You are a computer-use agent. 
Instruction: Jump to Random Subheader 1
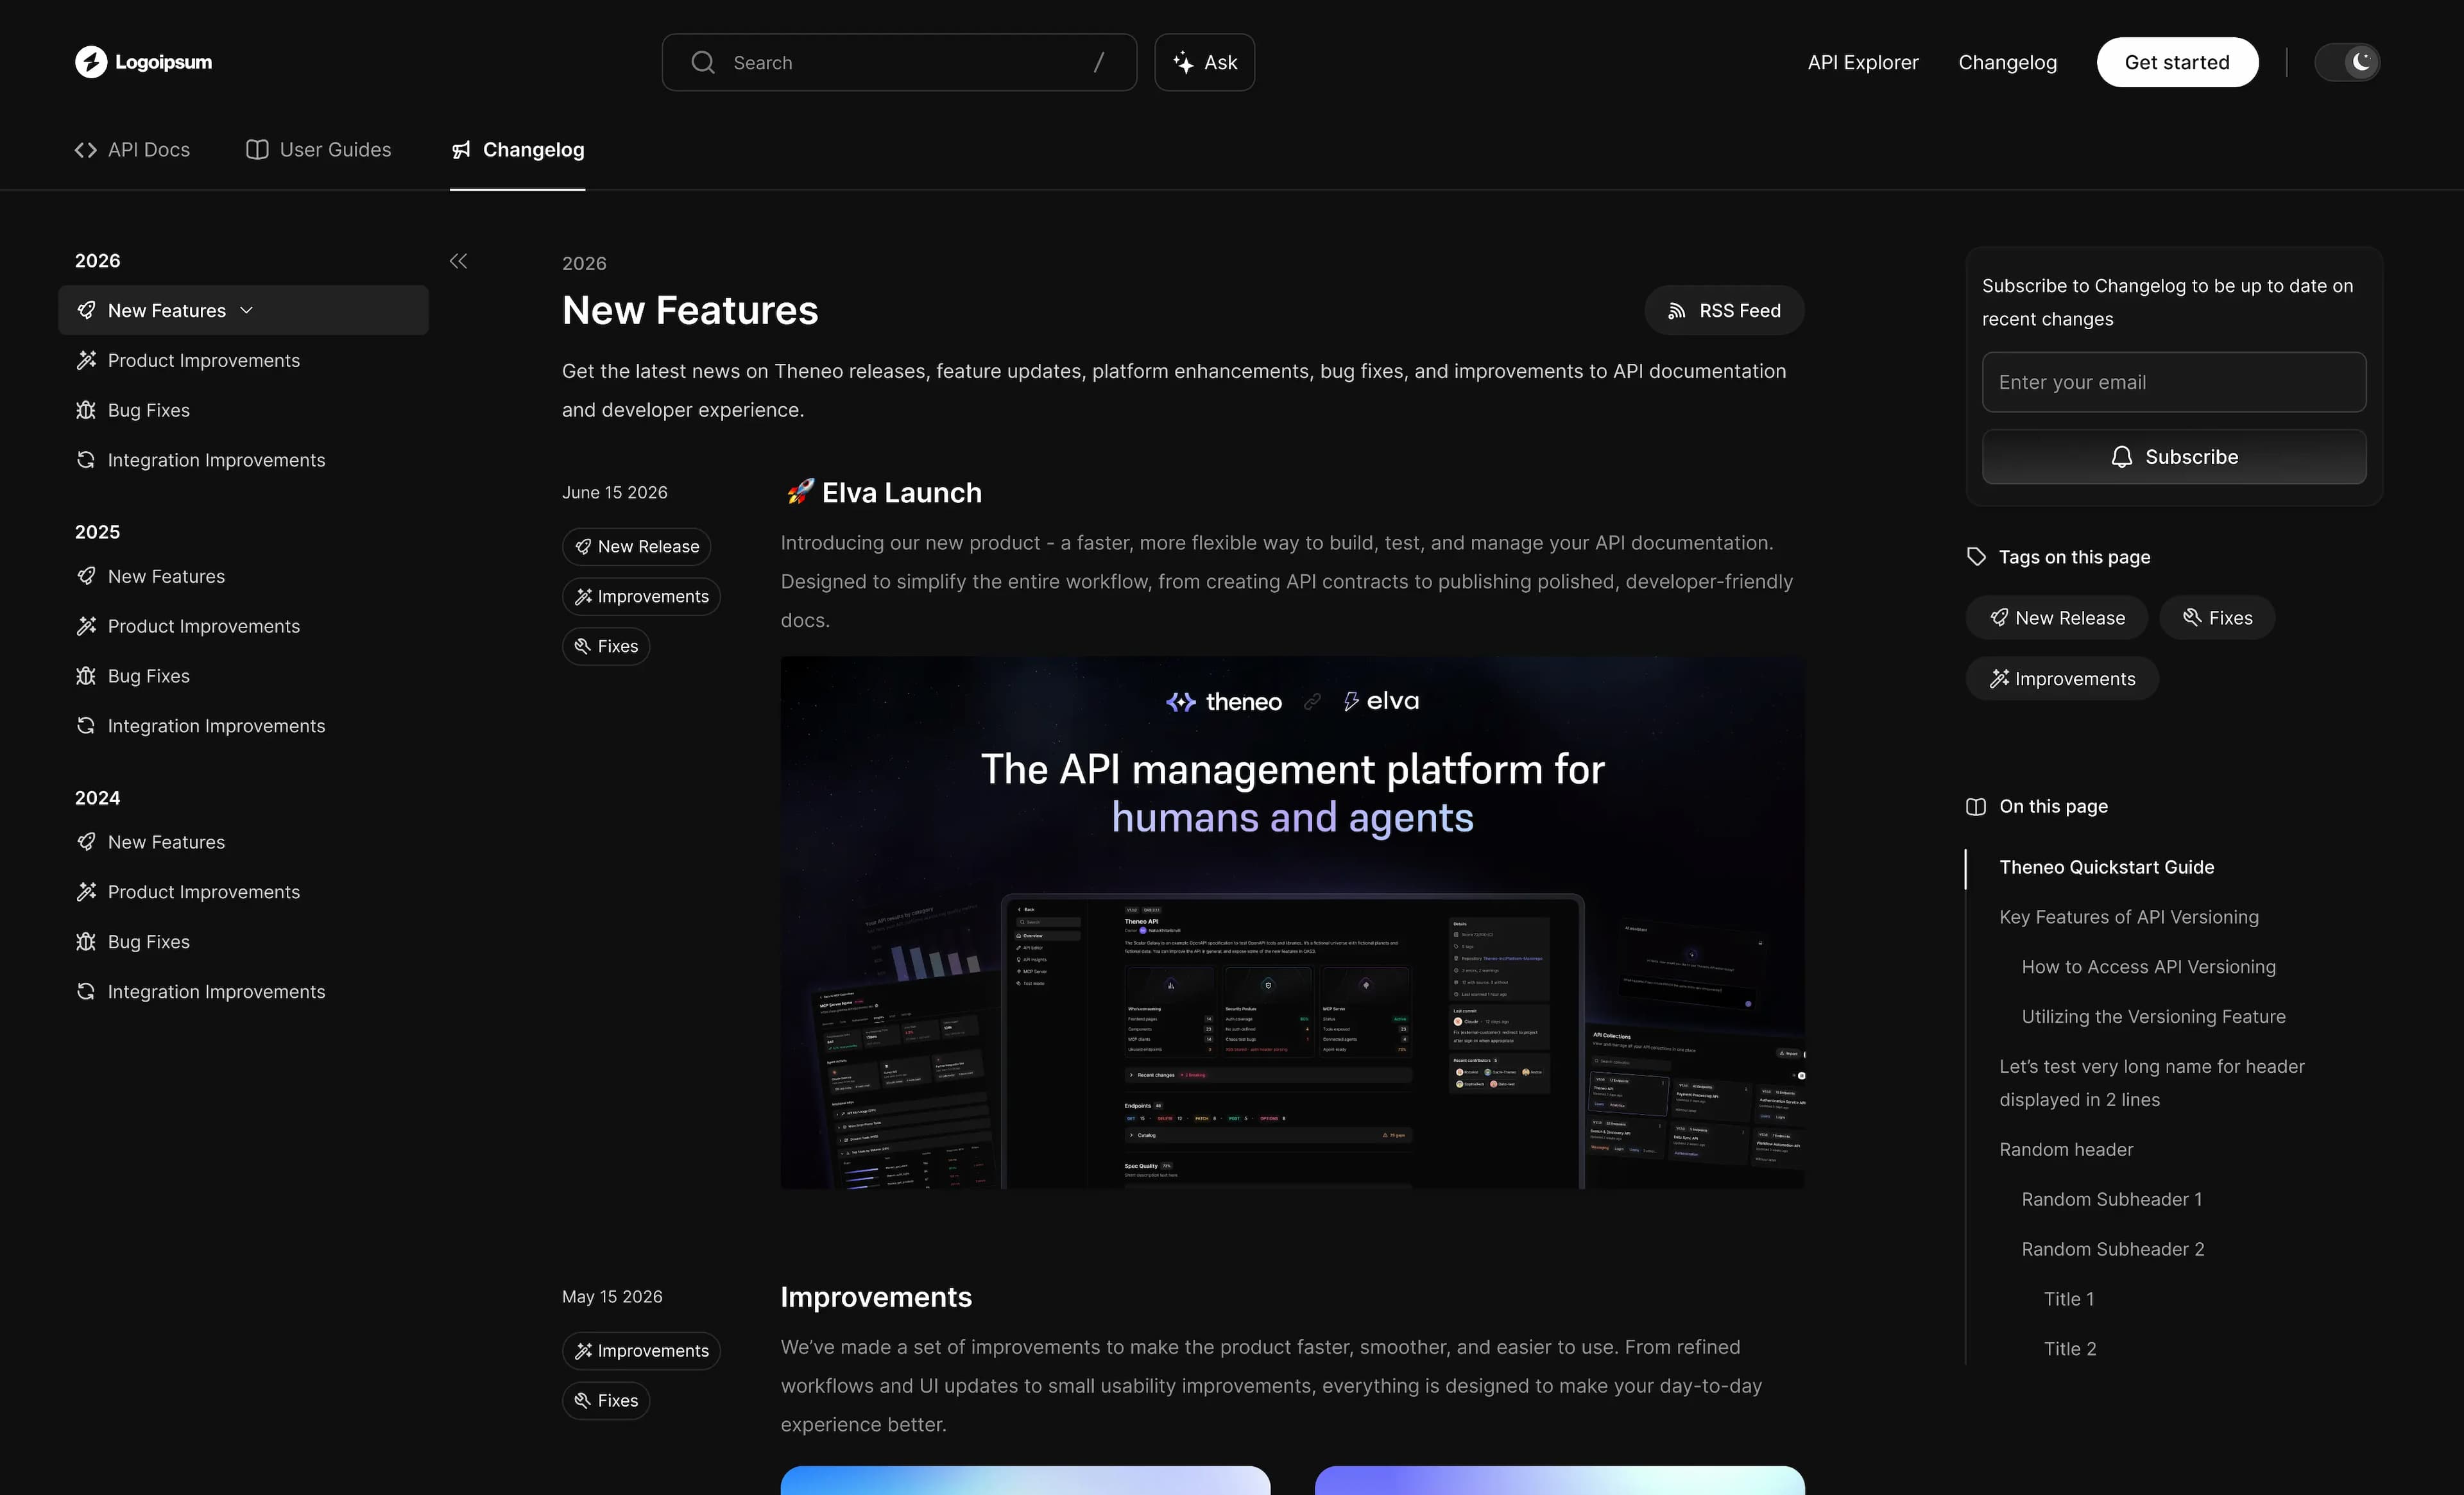[2112, 1200]
